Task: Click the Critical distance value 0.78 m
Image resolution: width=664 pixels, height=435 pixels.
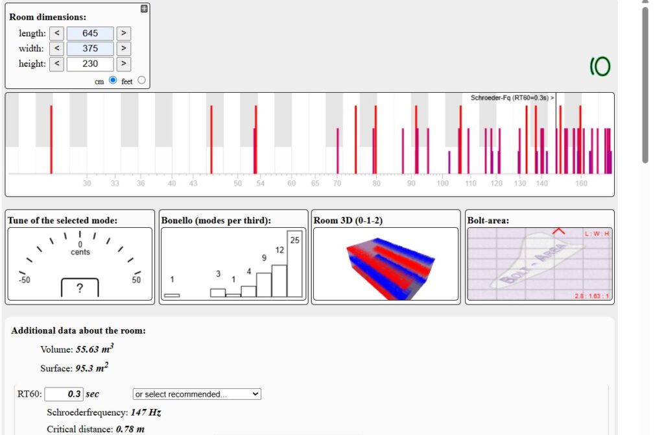Action: pyautogui.click(x=130, y=429)
